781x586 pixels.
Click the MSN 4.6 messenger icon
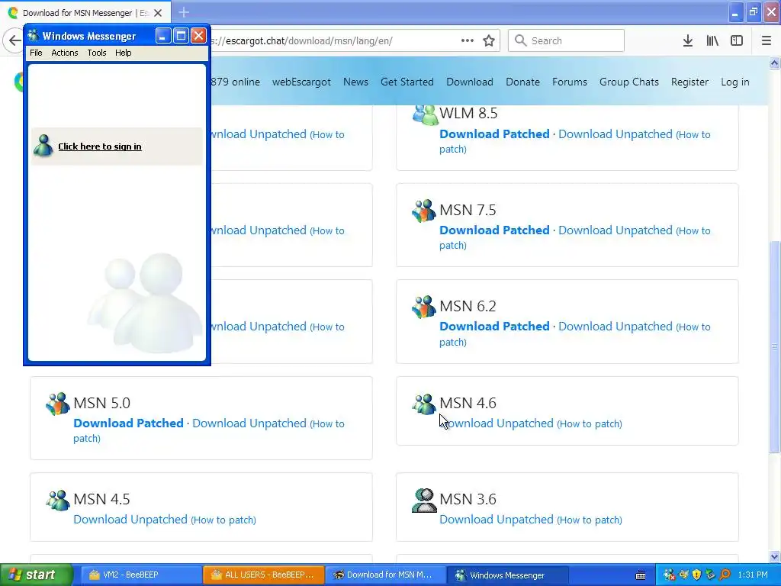pyautogui.click(x=424, y=404)
